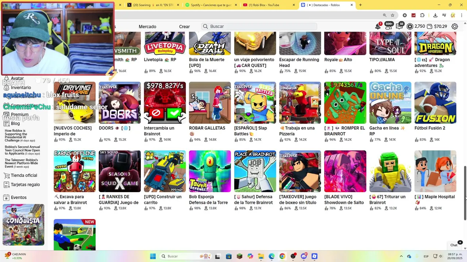
Task: Open Squid Game X thumbnail
Action: tap(120, 171)
